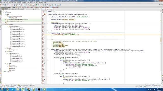This screenshot has width=163, height=91.
Task: Click the Undo arrow icon
Action: click(8, 5)
